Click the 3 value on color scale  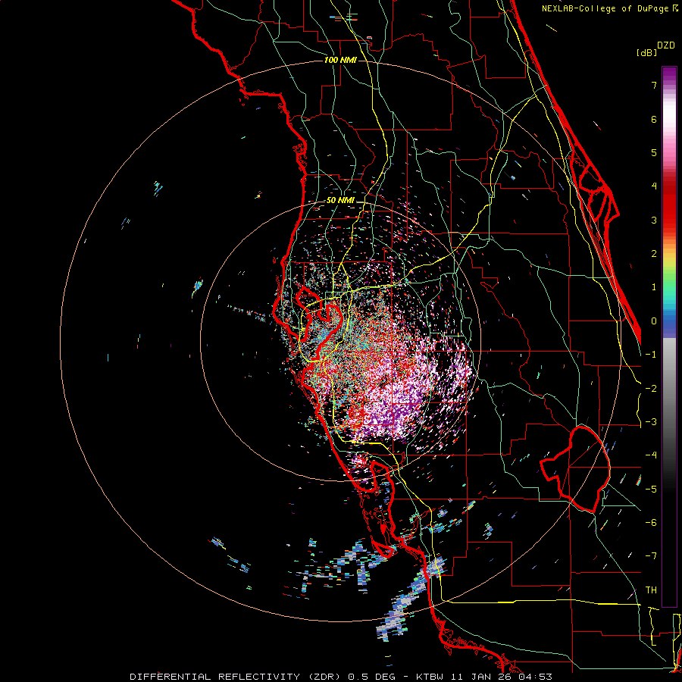(x=654, y=220)
